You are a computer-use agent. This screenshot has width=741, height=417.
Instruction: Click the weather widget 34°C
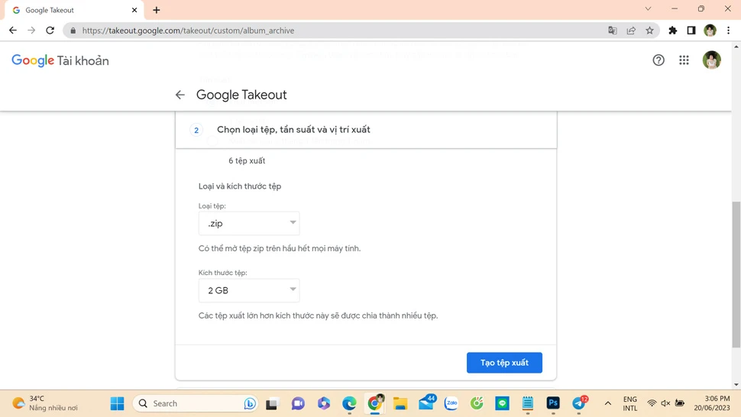pyautogui.click(x=44, y=403)
